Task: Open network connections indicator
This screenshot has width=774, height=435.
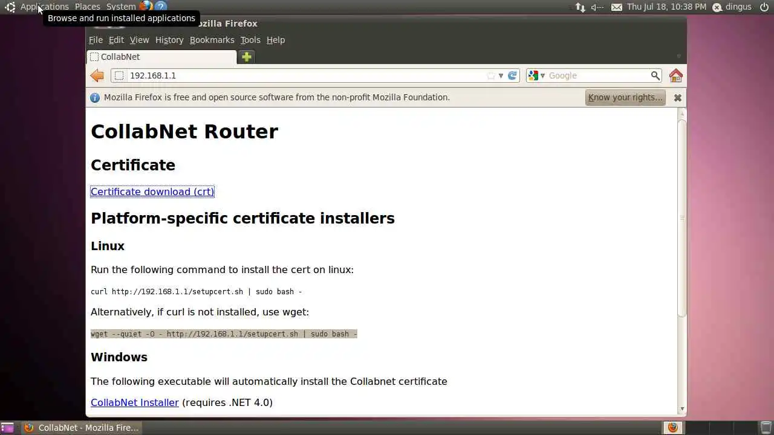Action: 580,7
